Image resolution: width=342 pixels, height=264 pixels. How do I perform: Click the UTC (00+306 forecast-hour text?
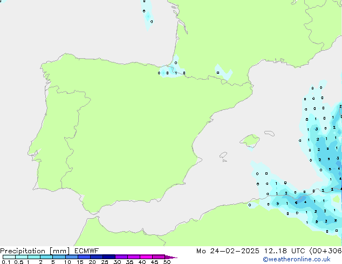coord(312,251)
